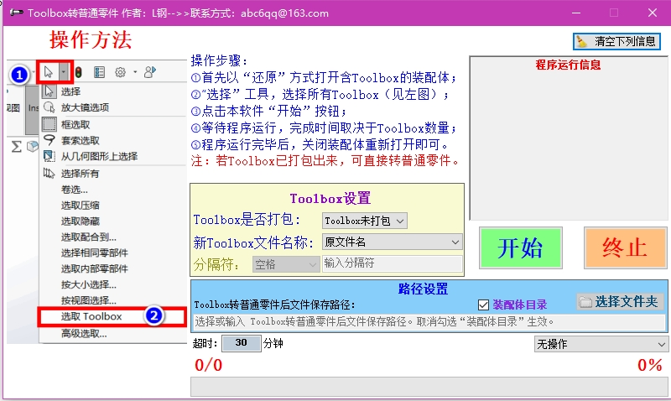Viewport: 671px width, 401px height.
Task: Click the lasso icon beside 套索选取
Action: tap(49, 140)
